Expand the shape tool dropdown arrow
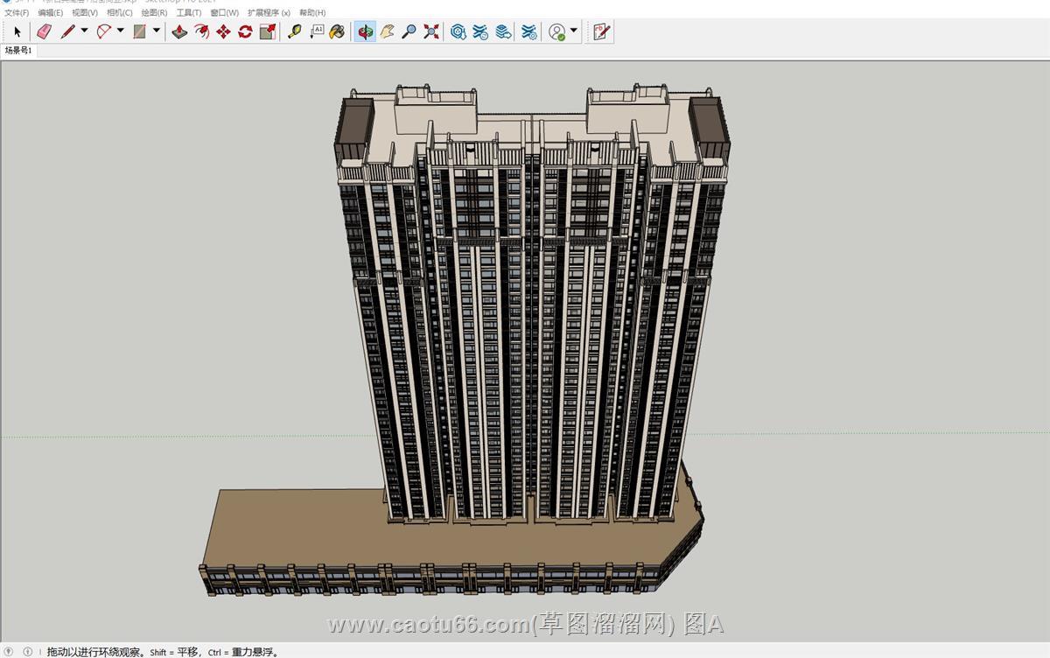Image resolution: width=1050 pixels, height=658 pixels. [x=157, y=31]
